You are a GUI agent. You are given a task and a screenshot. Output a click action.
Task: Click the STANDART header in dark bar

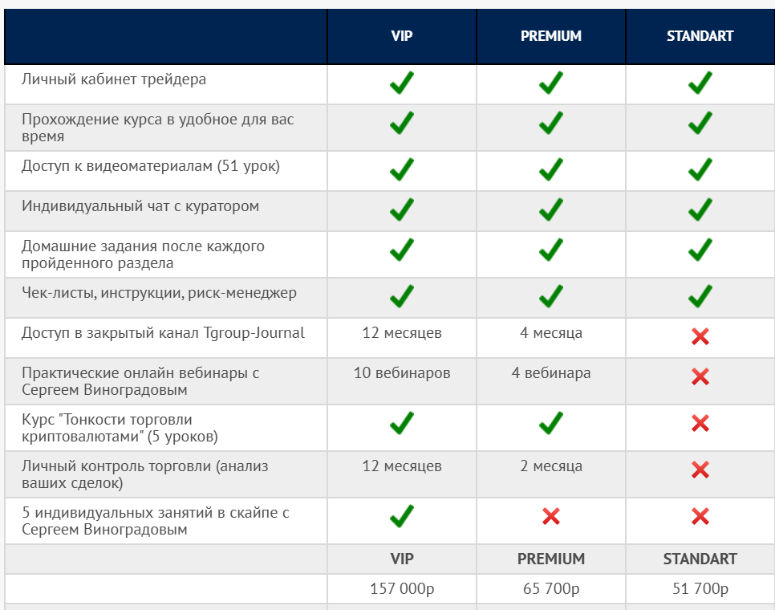coord(700,36)
